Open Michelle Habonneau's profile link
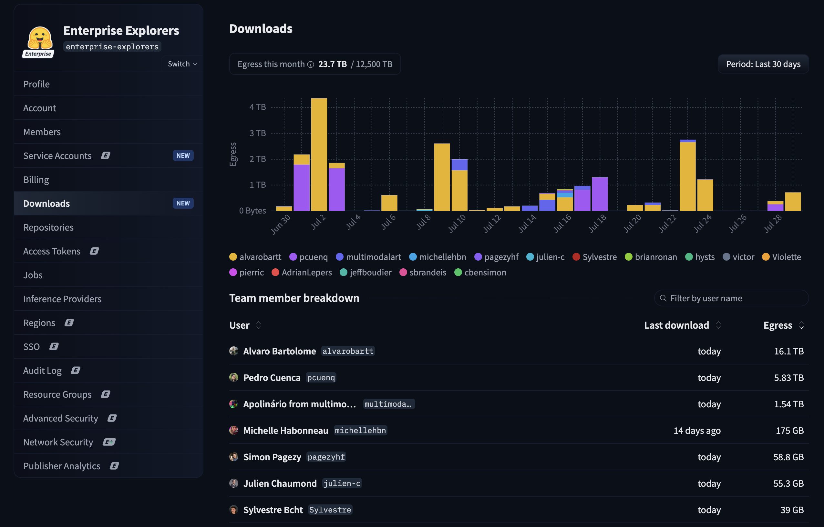This screenshot has width=824, height=527. tap(286, 431)
